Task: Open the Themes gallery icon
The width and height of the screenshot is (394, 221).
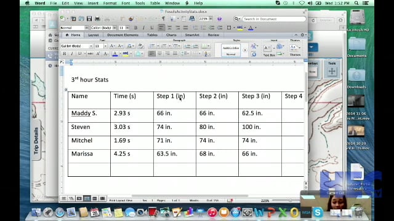Action: click(x=293, y=48)
